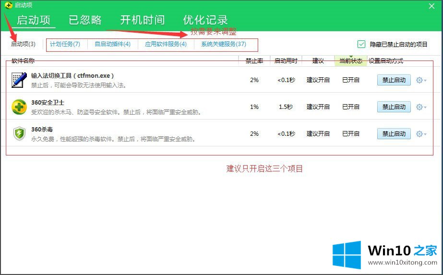
Task: Open the 优化记录 tab
Action: click(205, 20)
